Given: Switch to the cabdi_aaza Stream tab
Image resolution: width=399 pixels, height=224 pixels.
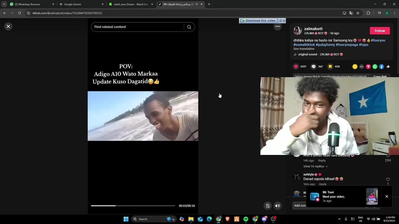Looking at the screenshot, I should pyautogui.click(x=131, y=4).
